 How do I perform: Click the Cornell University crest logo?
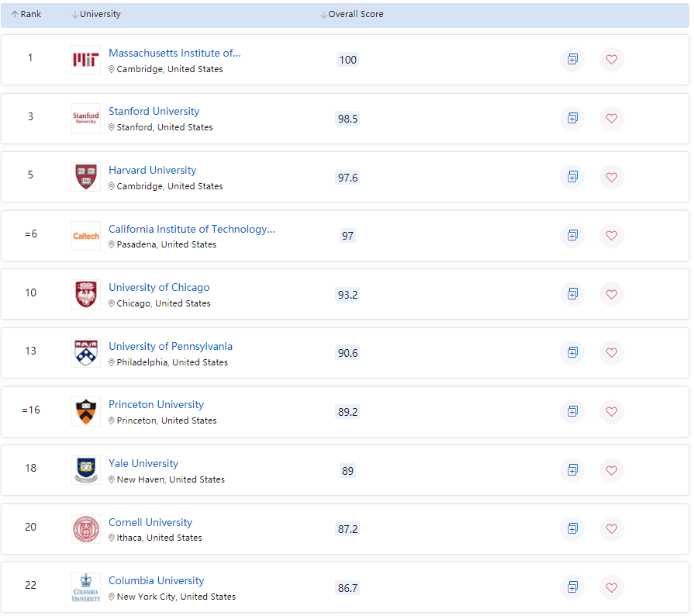[x=86, y=529]
